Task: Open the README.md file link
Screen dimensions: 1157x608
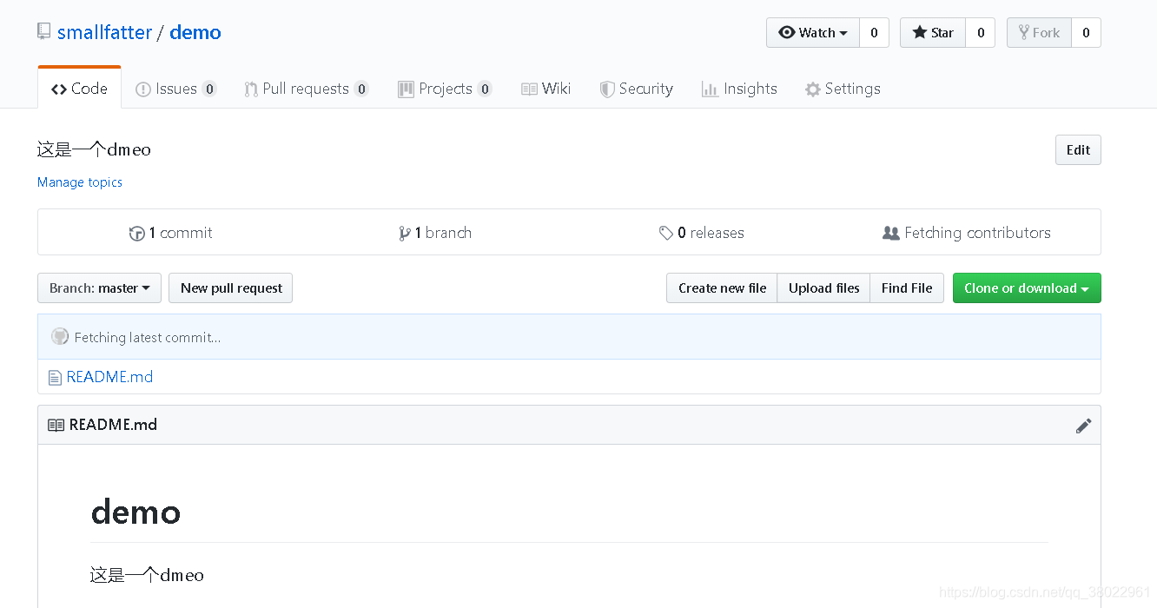Action: click(109, 377)
